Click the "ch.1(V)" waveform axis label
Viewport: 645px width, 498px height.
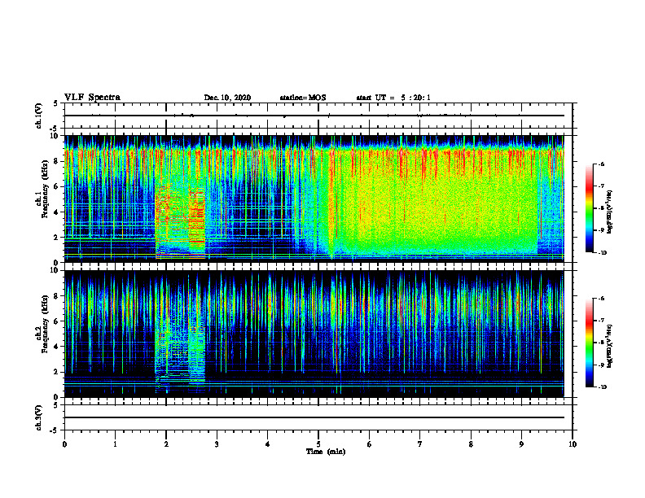pyautogui.click(x=39, y=116)
